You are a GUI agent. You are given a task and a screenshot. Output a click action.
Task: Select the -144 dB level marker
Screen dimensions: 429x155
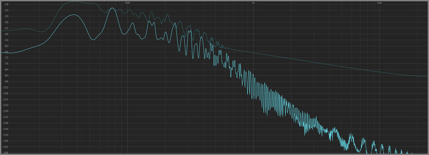(x=6, y=129)
